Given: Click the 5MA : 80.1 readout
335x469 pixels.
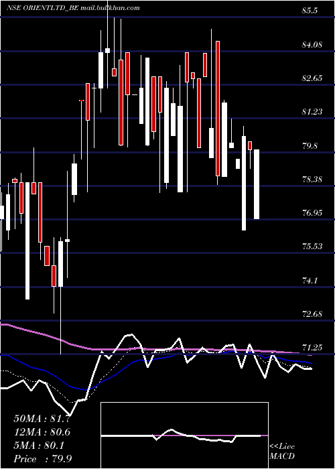Looking at the screenshot, I should [39, 446].
